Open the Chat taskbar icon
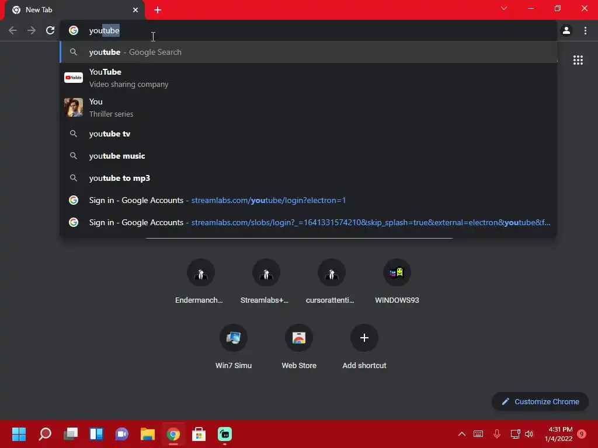This screenshot has height=448, width=598. (x=122, y=434)
